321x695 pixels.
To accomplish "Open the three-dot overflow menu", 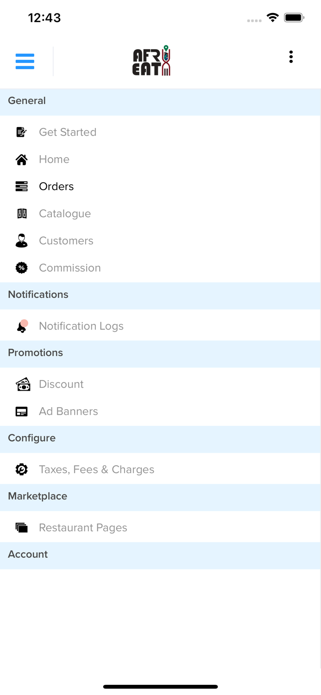I will click(291, 57).
